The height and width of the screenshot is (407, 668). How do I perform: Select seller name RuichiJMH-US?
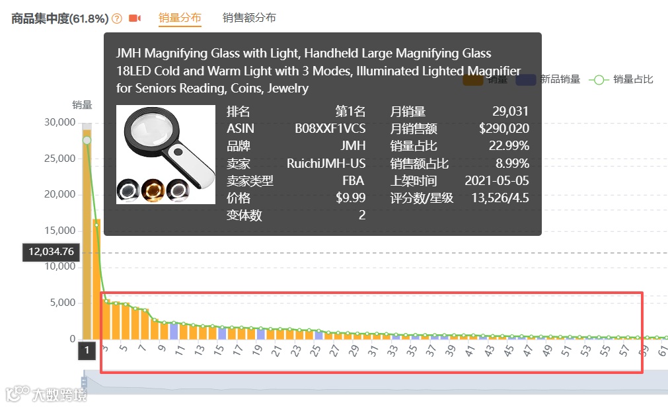pyautogui.click(x=326, y=163)
